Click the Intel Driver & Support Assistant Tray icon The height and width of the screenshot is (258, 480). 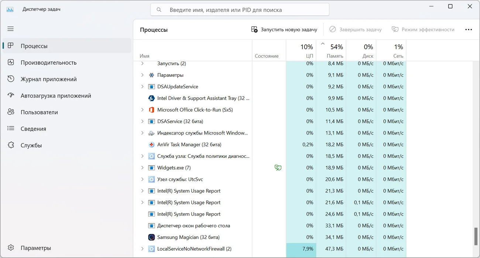tap(151, 98)
